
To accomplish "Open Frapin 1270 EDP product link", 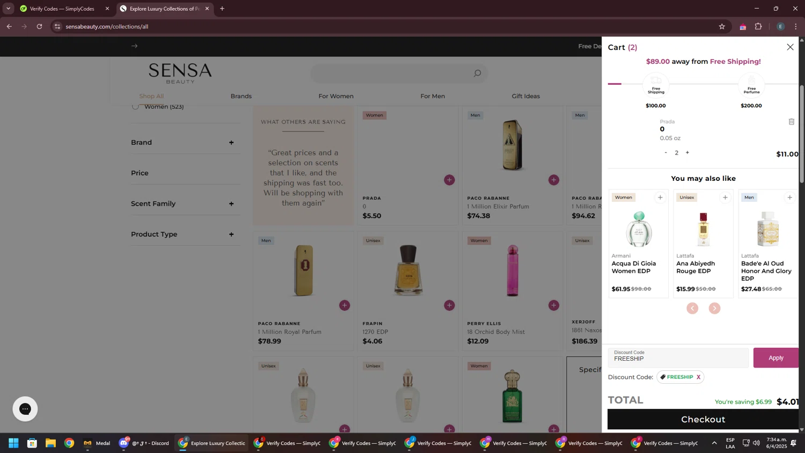I will coord(375,332).
